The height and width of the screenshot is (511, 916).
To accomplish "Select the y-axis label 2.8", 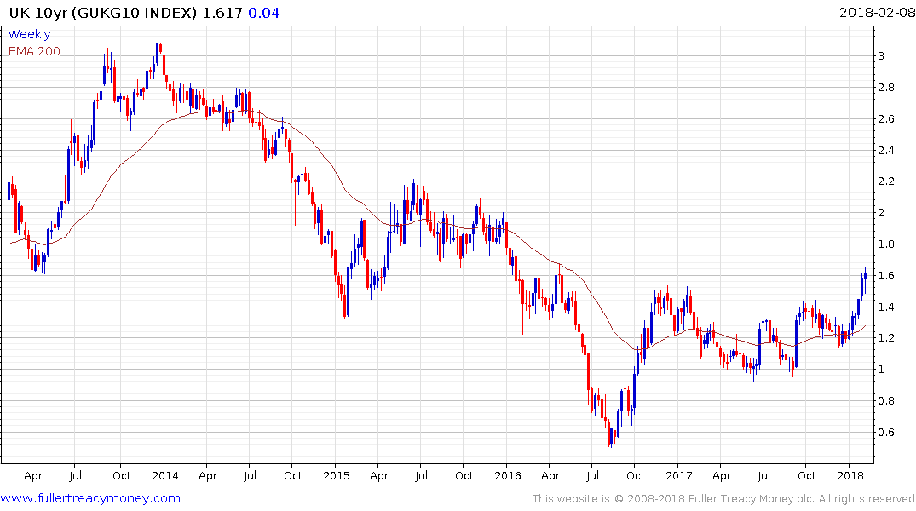I will [x=886, y=88].
